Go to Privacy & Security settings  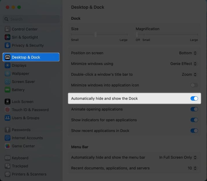coord(31,46)
